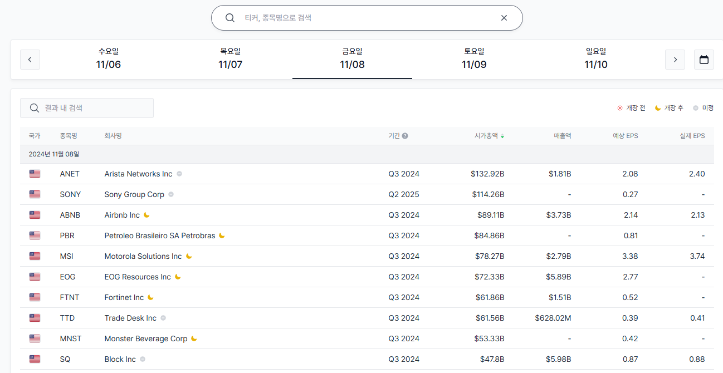The image size is (723, 373).
Task: Click the 실제 EPS column header
Action: 692,136
